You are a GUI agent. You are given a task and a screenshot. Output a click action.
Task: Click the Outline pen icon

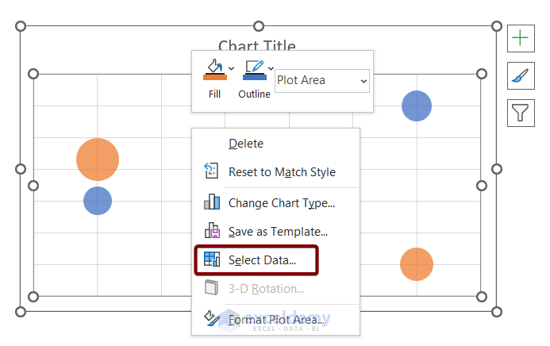(254, 69)
